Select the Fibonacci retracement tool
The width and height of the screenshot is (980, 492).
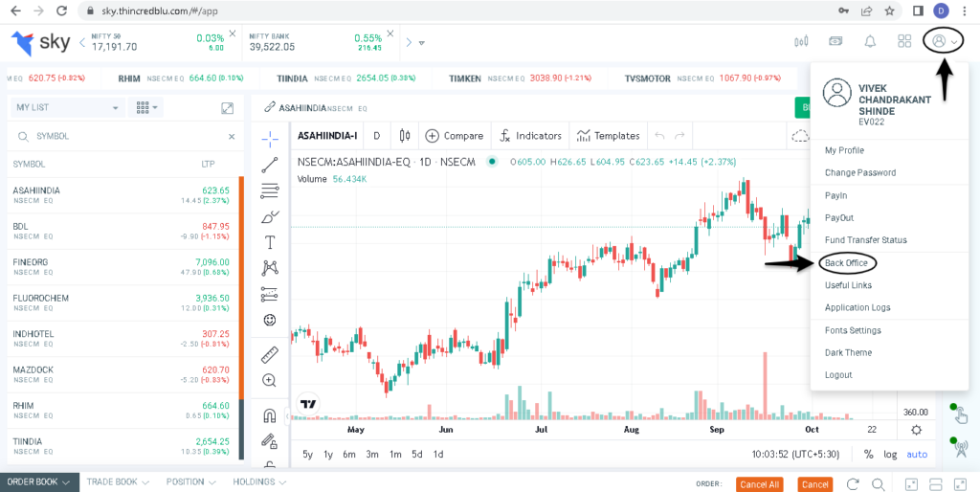click(270, 190)
